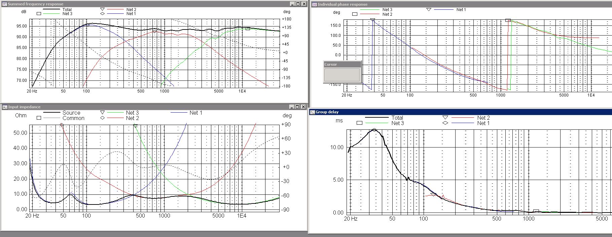Image resolution: width=612 pixels, height=237 pixels.
Task: Click the Cursor window readout field
Action: (342, 75)
